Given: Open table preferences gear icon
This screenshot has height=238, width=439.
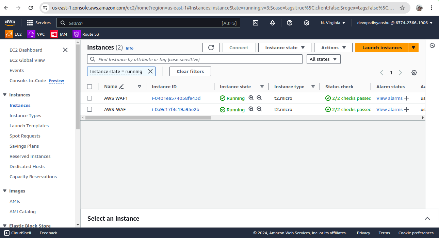Looking at the screenshot, I should tap(414, 73).
